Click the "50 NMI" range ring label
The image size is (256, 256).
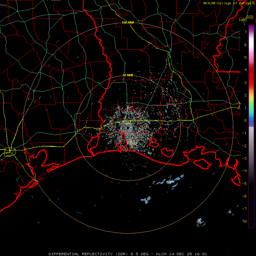click(x=128, y=75)
